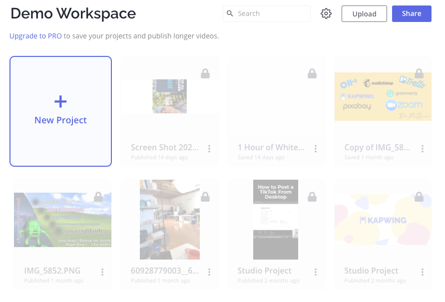Open the Kapwing logo Studio Project thumbnail
Image resolution: width=445 pixels, height=302 pixels.
383,220
